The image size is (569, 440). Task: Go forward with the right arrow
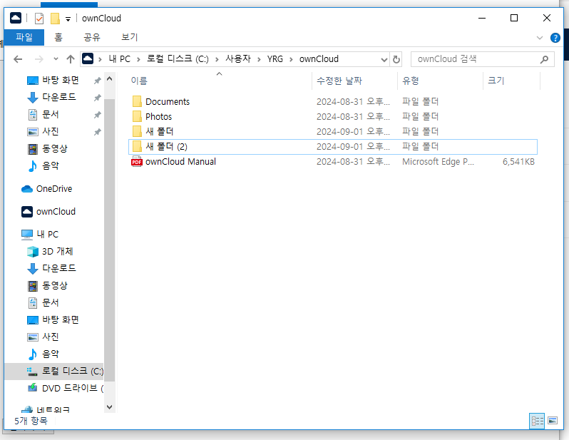pyautogui.click(x=39, y=59)
